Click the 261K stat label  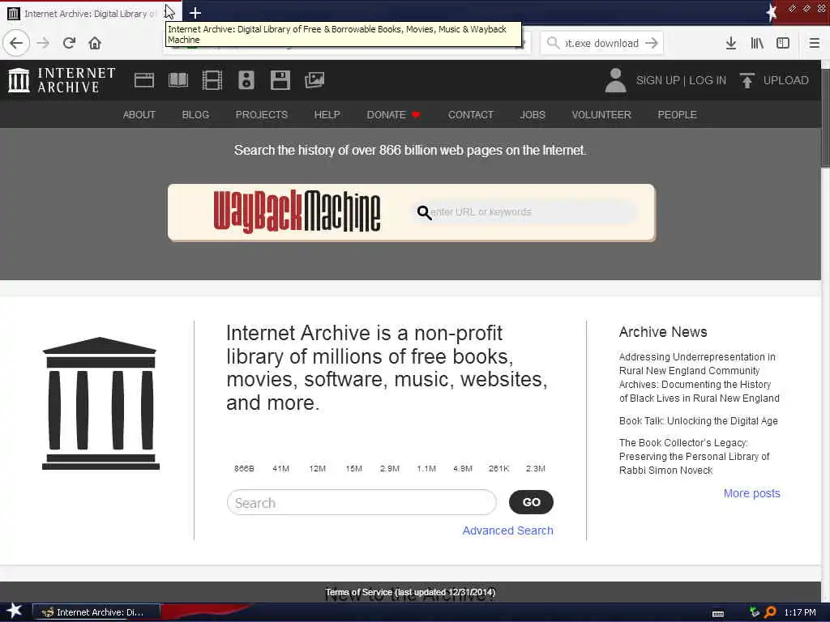point(498,469)
